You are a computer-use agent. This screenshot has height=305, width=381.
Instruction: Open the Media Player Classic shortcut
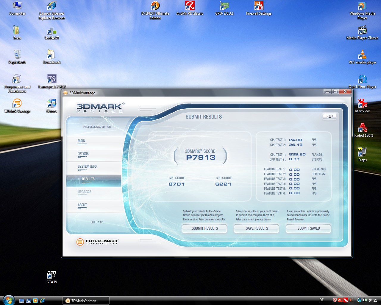click(362, 33)
